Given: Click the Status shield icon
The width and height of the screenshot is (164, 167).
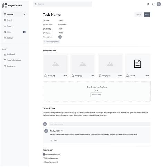Looking at the screenshot, I should pos(44,33).
